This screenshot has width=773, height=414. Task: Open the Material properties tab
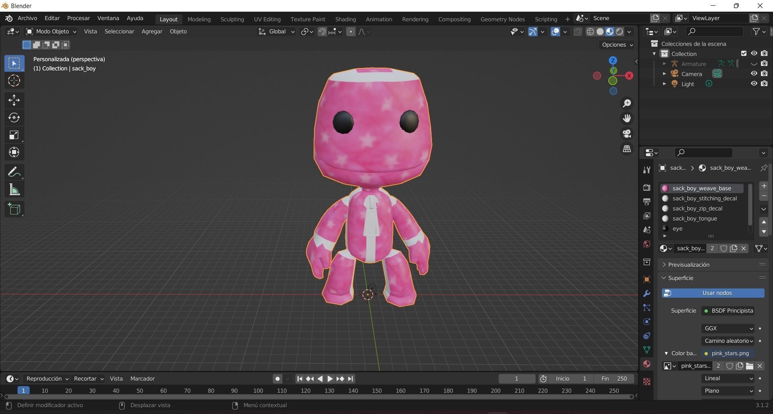pos(647,364)
